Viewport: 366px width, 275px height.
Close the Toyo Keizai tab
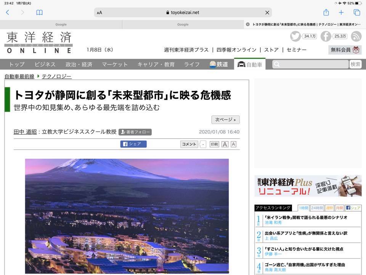[248, 24]
